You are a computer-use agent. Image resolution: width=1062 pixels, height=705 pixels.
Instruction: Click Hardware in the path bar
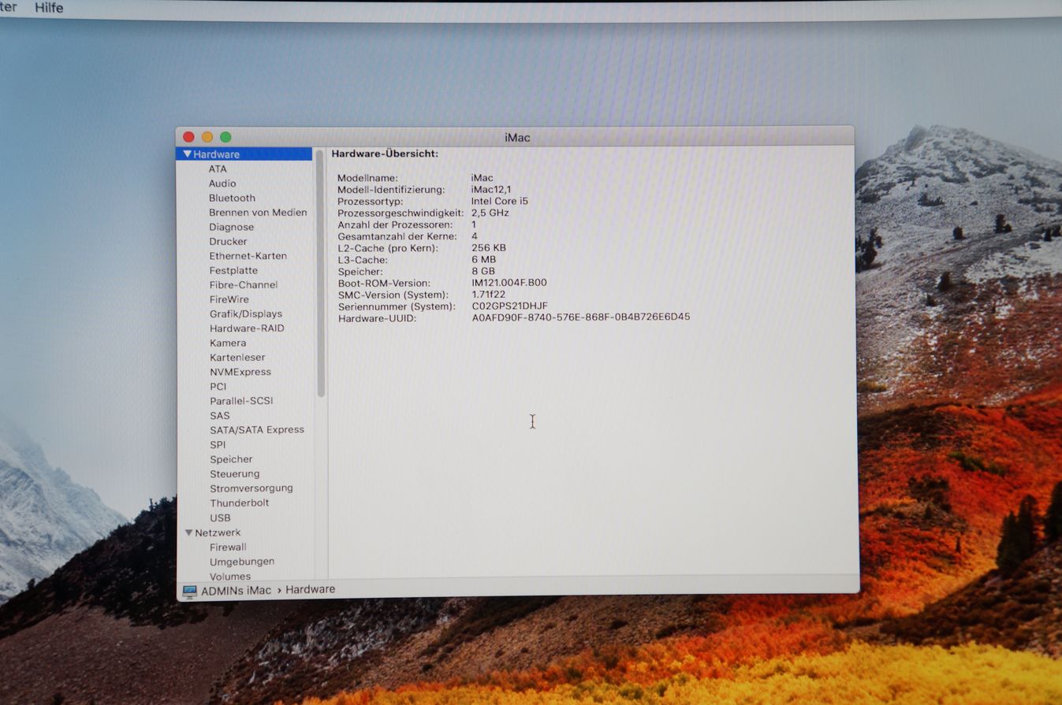point(310,589)
